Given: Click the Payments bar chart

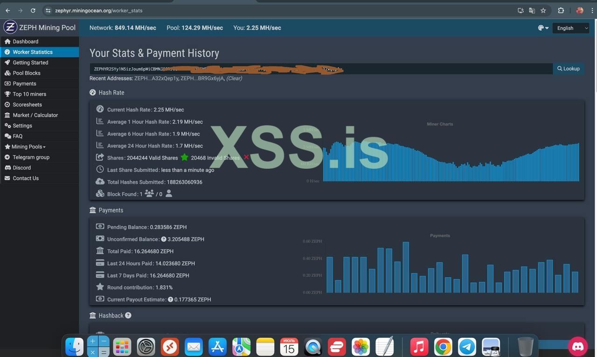Looking at the screenshot, I should [451, 267].
